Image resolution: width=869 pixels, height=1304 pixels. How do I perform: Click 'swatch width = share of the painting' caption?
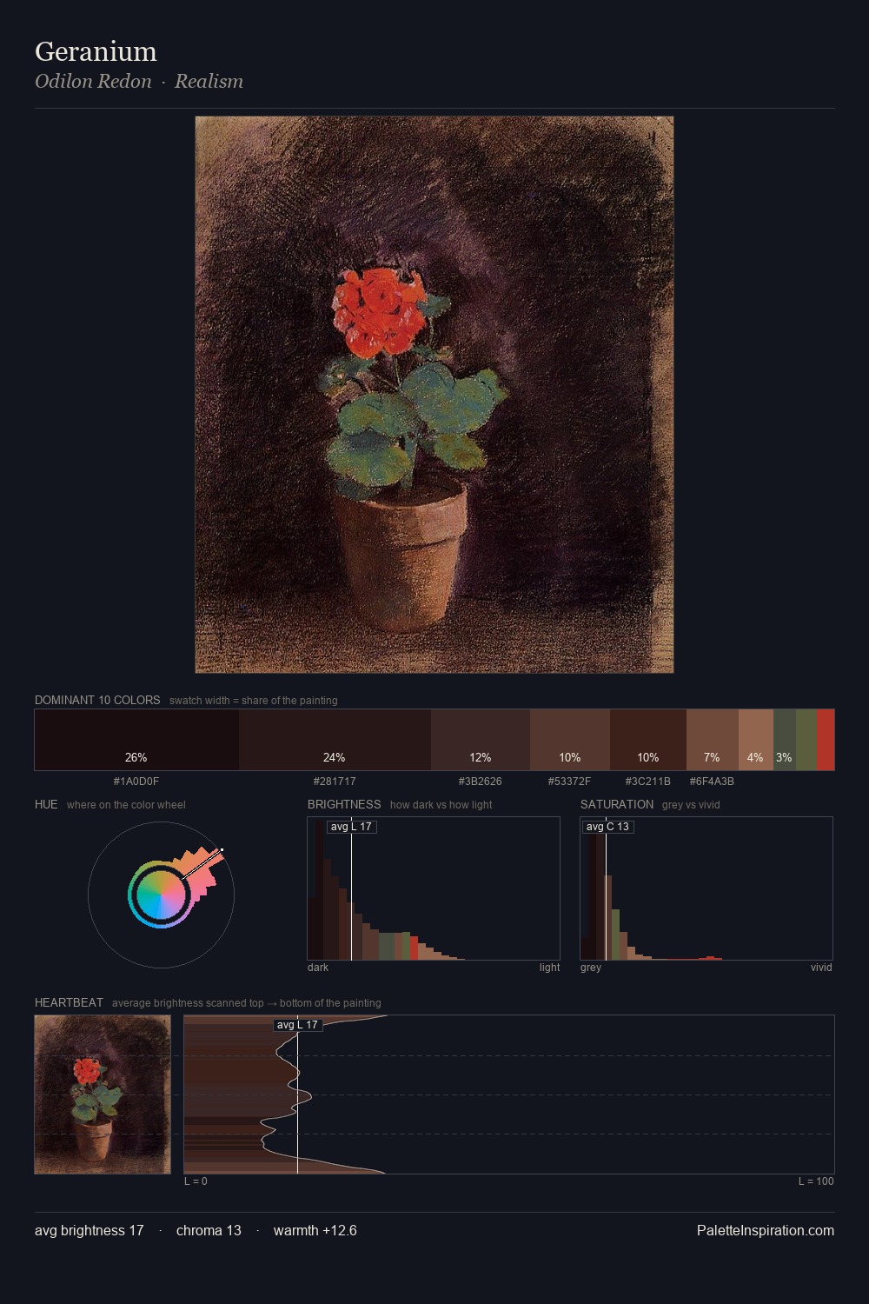pos(254,701)
